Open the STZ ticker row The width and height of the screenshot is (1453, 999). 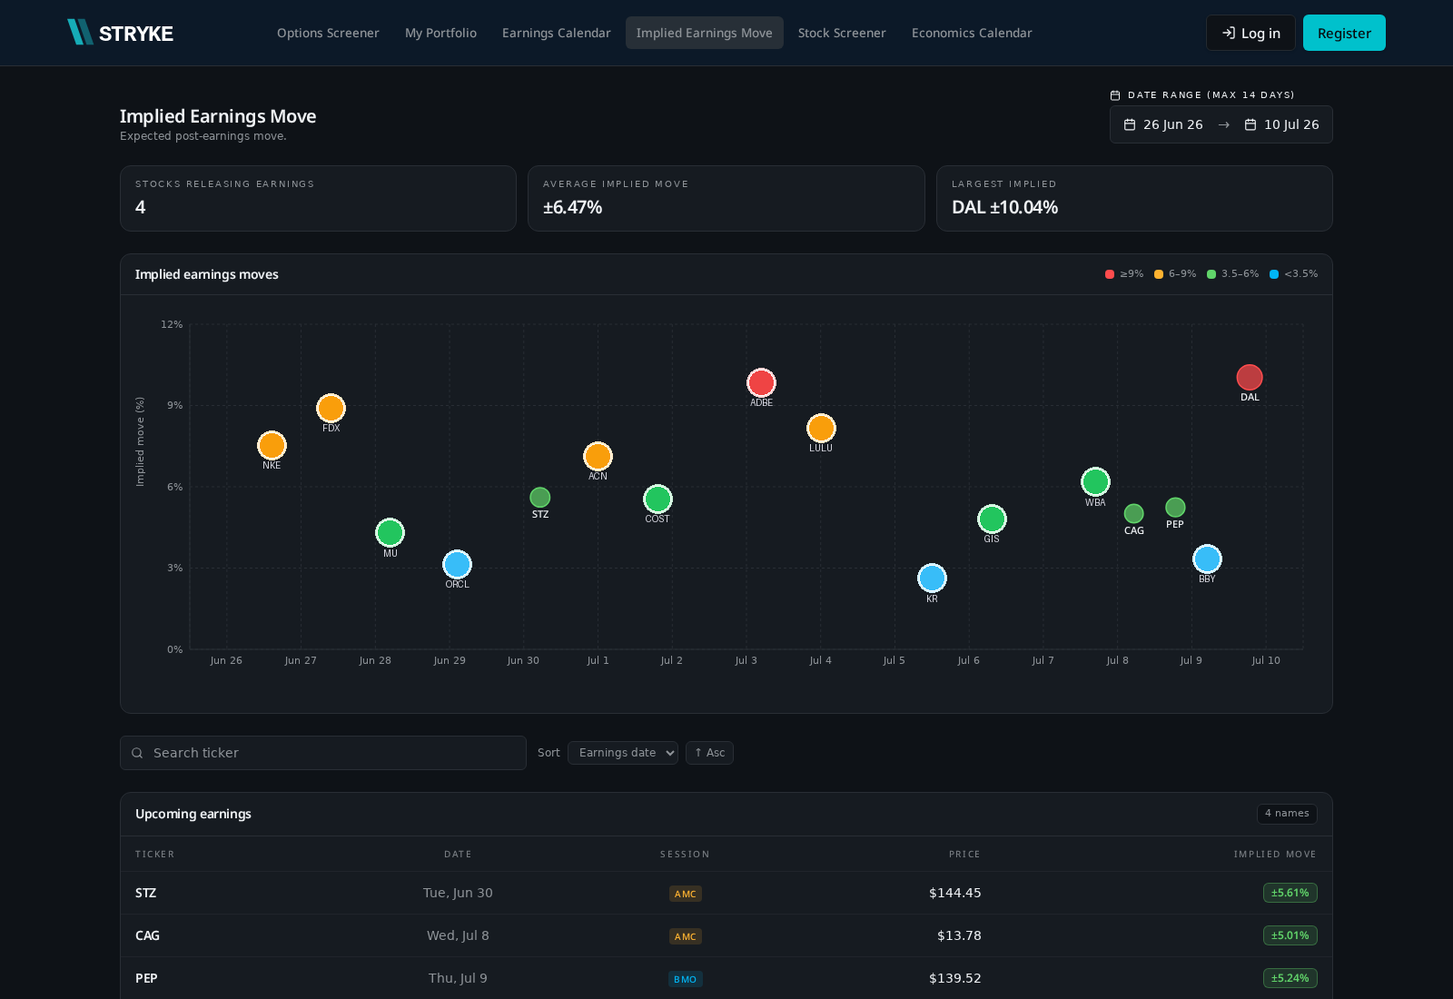click(x=726, y=893)
